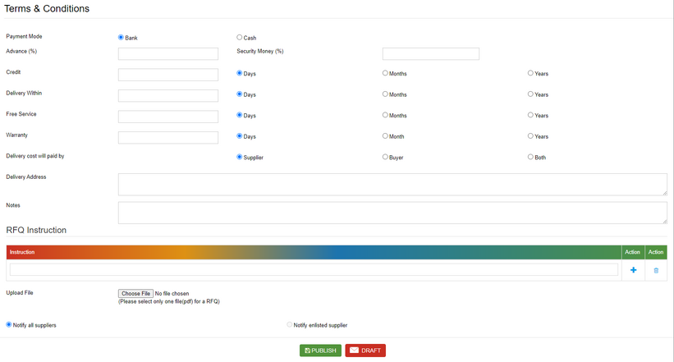This screenshot has width=674, height=362.
Task: Enable Notify all suppliers option
Action: click(9, 325)
